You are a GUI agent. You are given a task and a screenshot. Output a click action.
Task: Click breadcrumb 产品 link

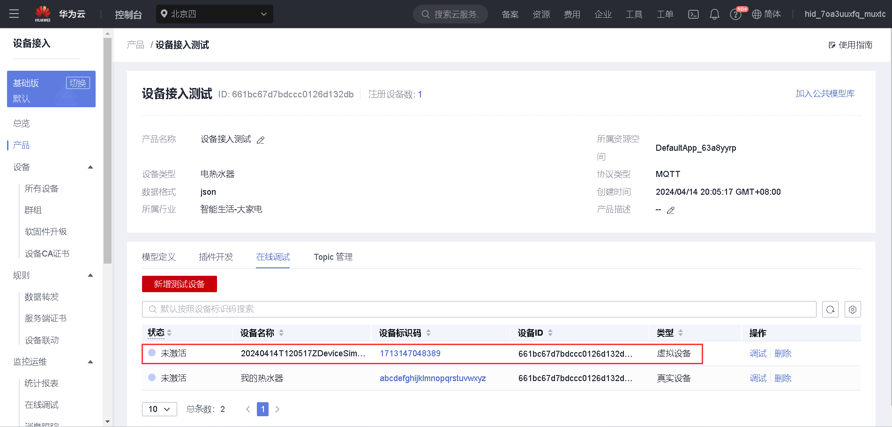point(135,45)
